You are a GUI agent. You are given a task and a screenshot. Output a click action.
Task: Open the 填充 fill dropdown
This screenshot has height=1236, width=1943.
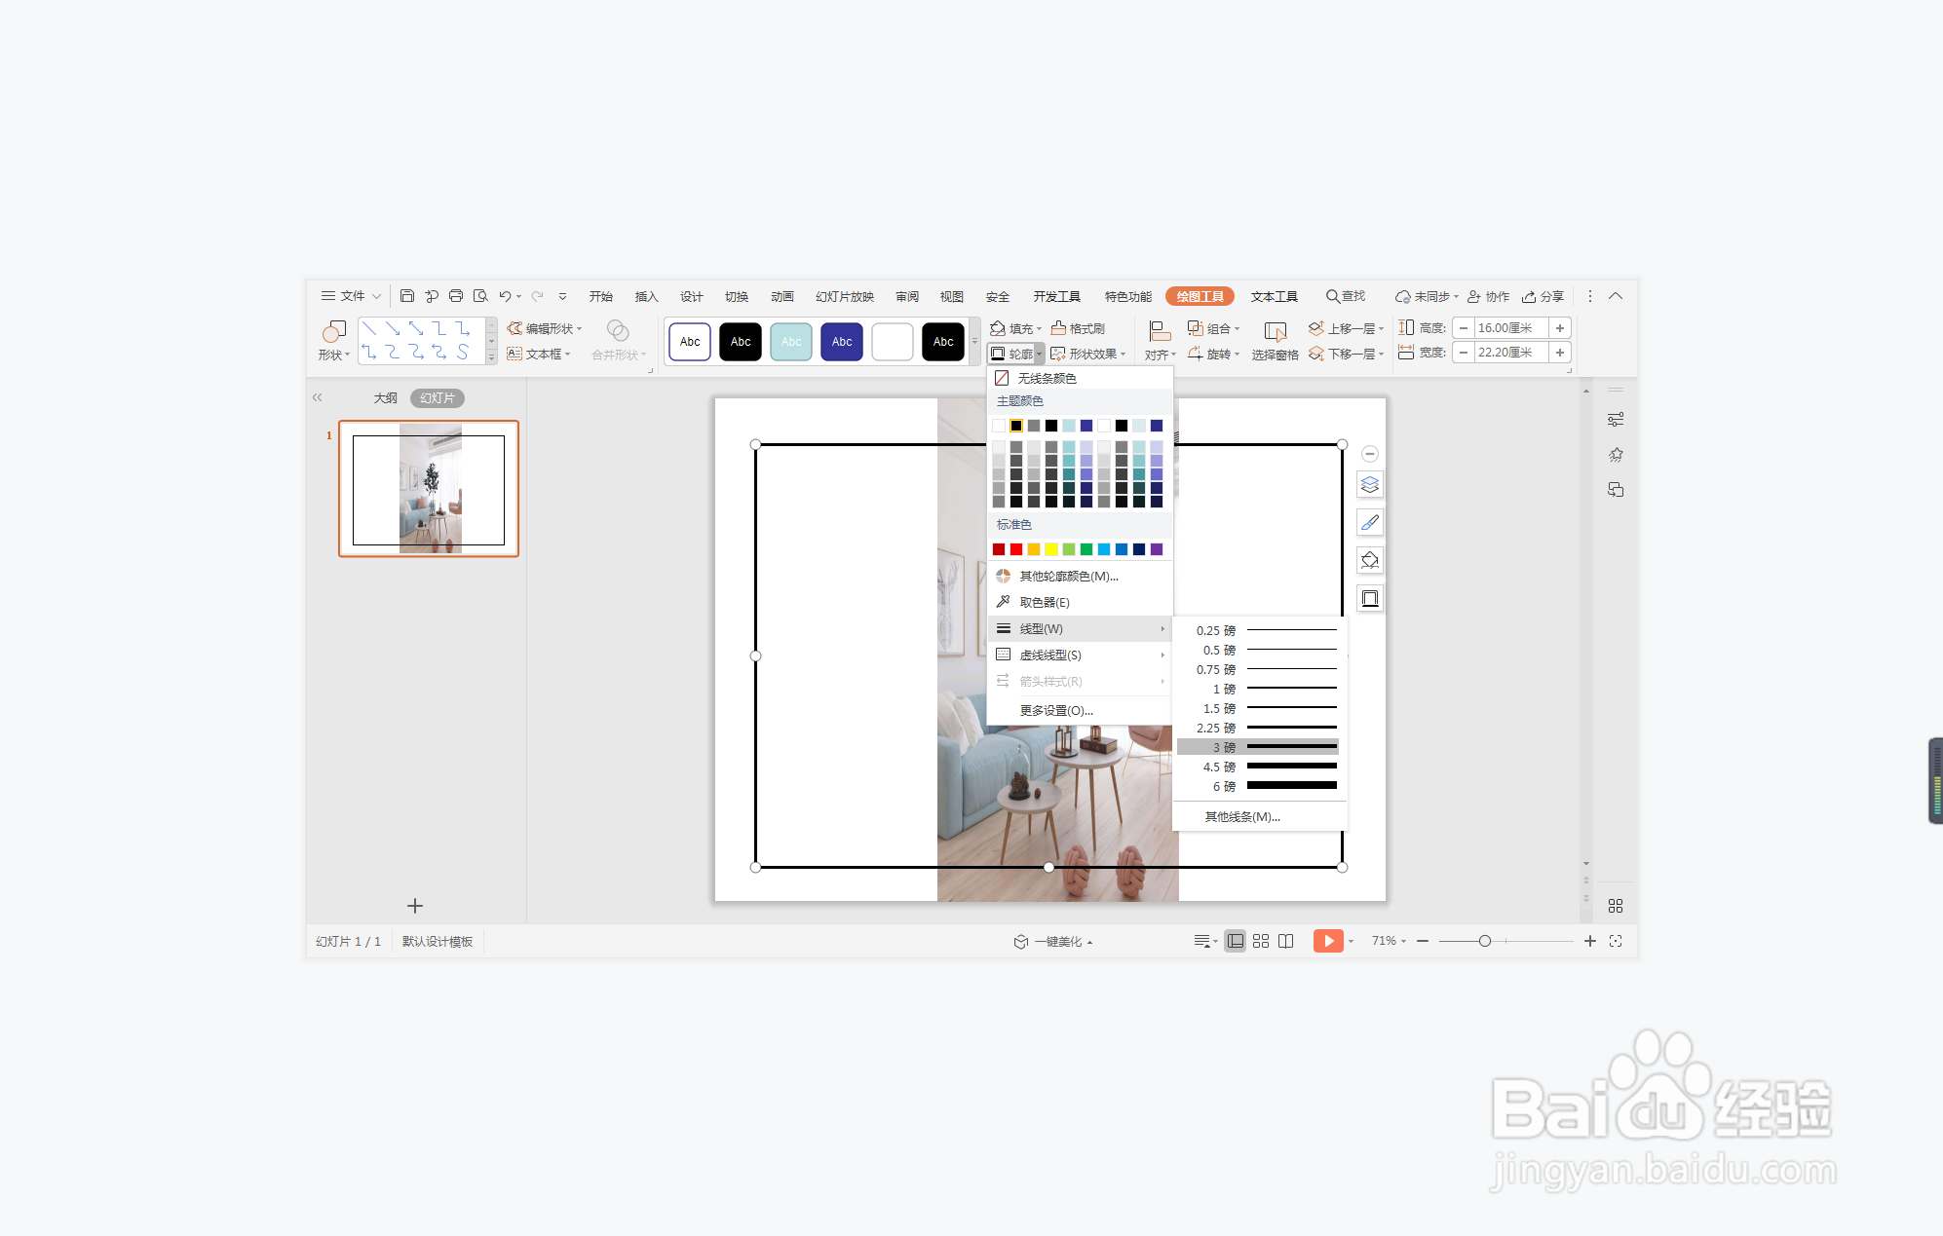click(1016, 328)
